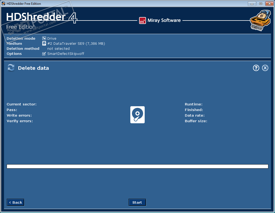Toggle the SmartDefectSkip=off option checkbox
This screenshot has height=213, width=275.
click(44, 54)
